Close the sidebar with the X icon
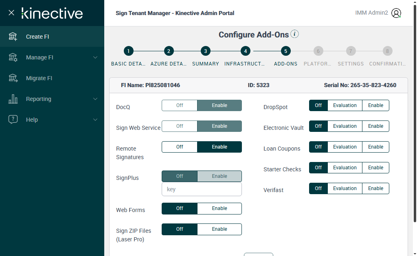 point(11,13)
